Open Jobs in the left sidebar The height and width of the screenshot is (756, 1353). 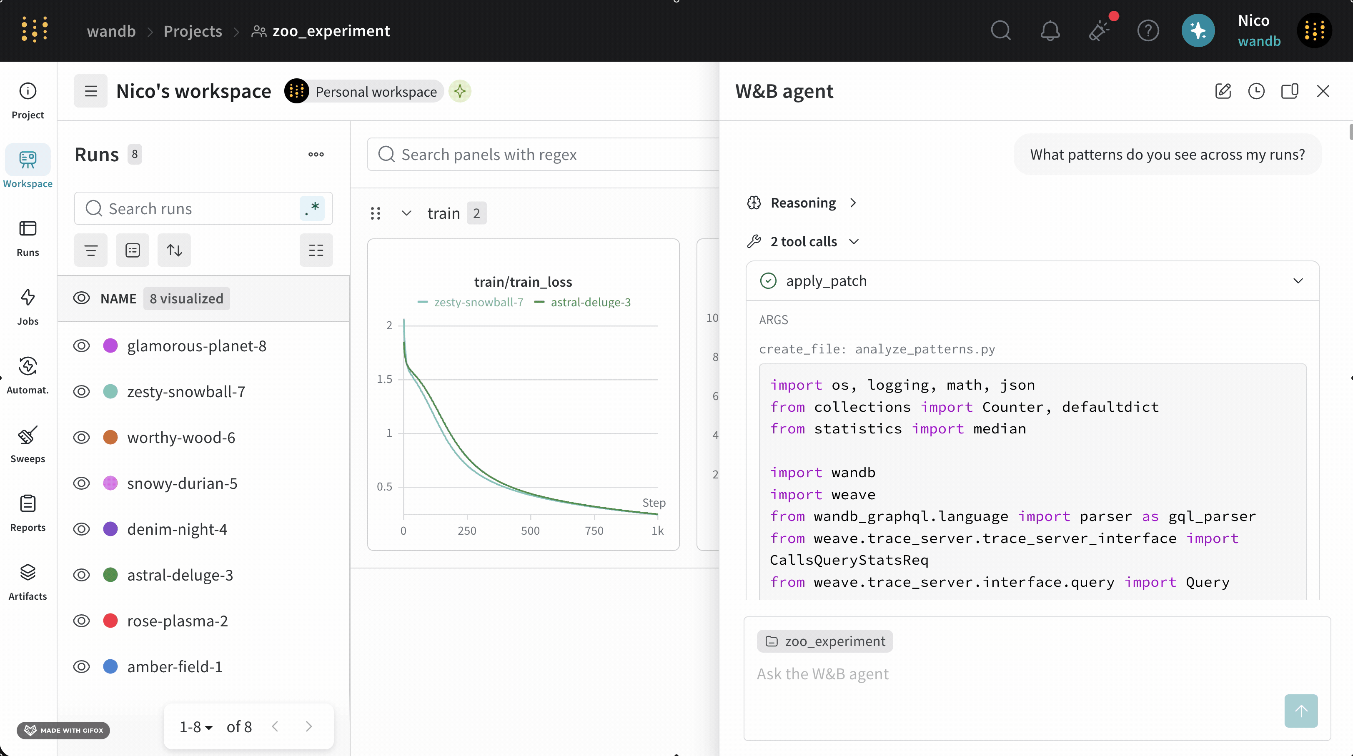[x=28, y=307]
